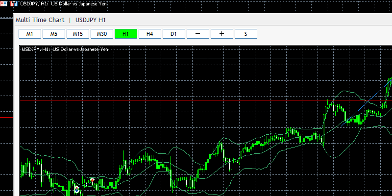Choose the M15 timeframe button
This screenshot has height=196, width=392.
tap(78, 34)
